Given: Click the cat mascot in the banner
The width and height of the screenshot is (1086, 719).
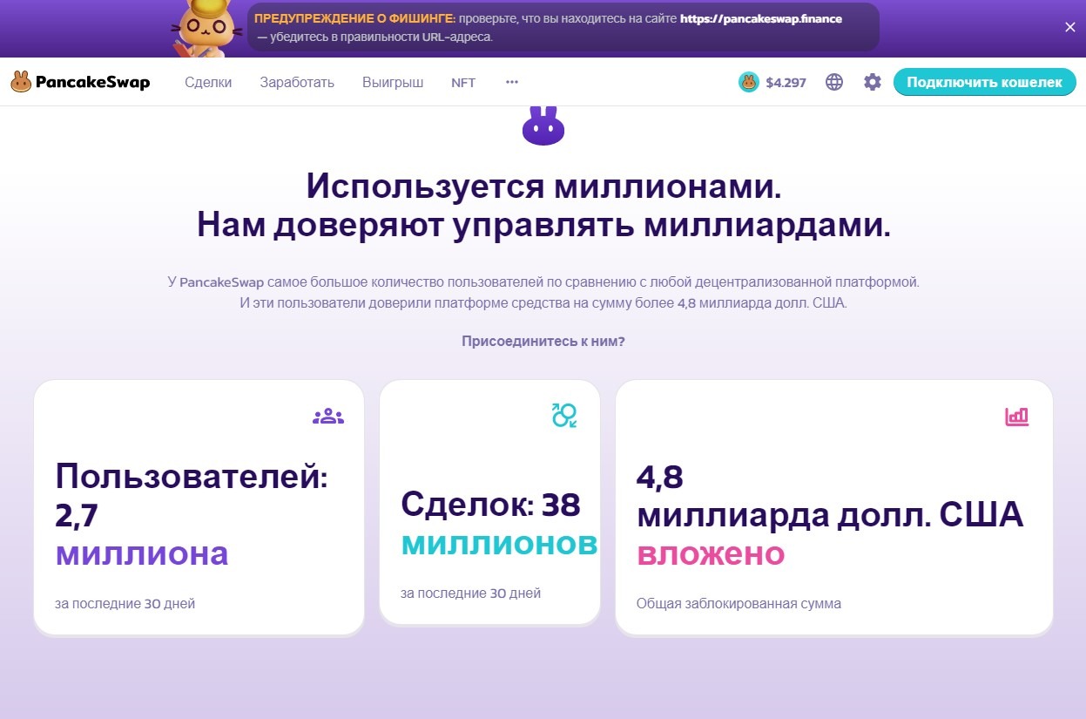Looking at the screenshot, I should (206, 28).
